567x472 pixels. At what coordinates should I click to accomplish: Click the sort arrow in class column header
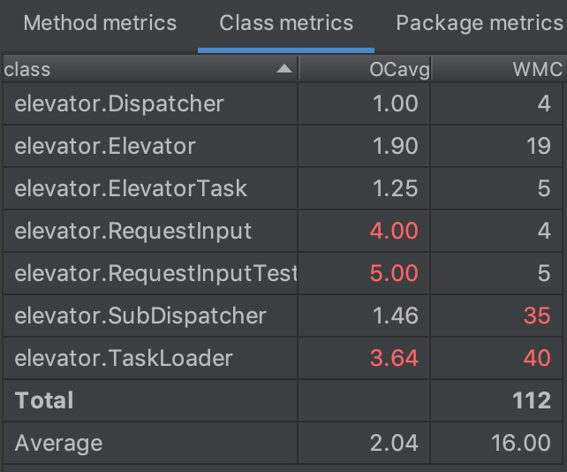pos(284,69)
